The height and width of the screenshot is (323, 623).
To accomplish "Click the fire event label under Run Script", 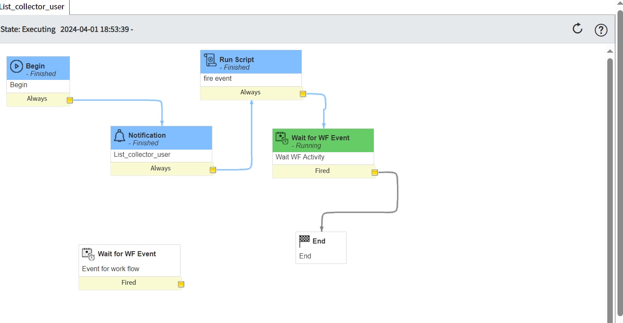I will (x=217, y=79).
